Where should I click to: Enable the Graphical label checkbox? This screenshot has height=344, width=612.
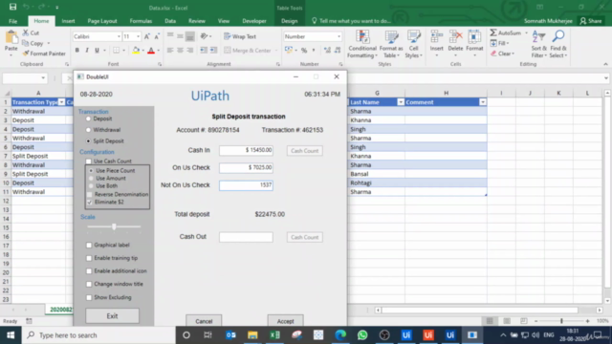[89, 245]
